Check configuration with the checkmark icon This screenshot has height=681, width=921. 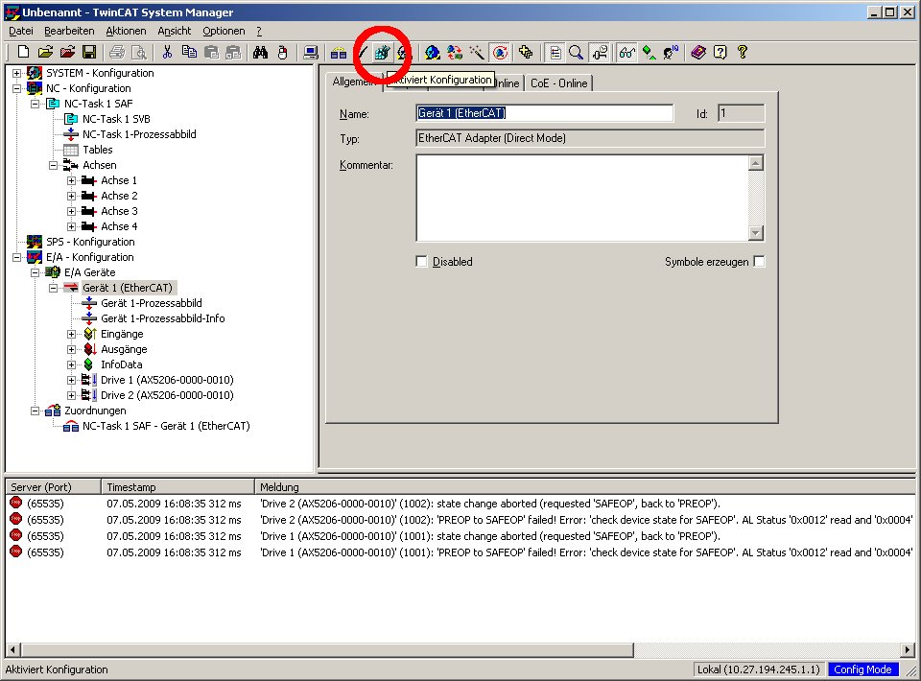[x=362, y=52]
